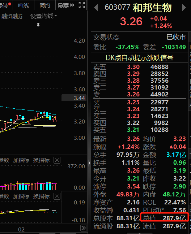Select the 卖三 price 3.28
The width and height of the screenshot is (191, 234).
(133, 81)
